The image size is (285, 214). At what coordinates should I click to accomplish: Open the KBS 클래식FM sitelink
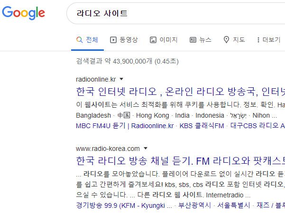point(202,126)
